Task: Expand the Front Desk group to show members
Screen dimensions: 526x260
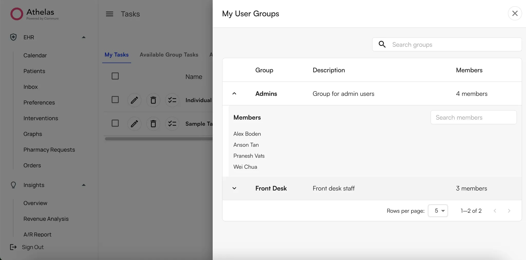Action: click(x=234, y=188)
